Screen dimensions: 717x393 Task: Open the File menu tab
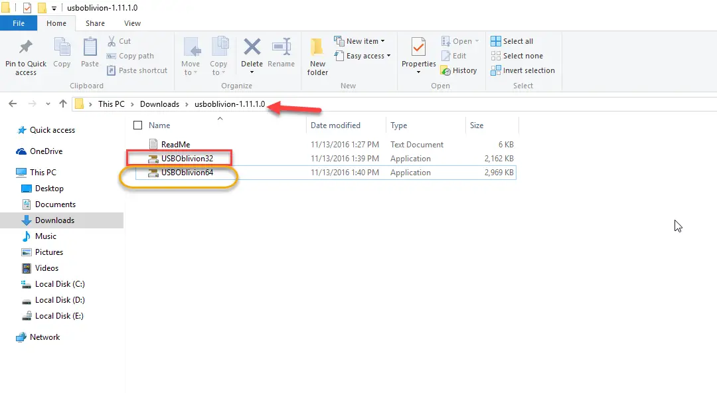pos(19,23)
